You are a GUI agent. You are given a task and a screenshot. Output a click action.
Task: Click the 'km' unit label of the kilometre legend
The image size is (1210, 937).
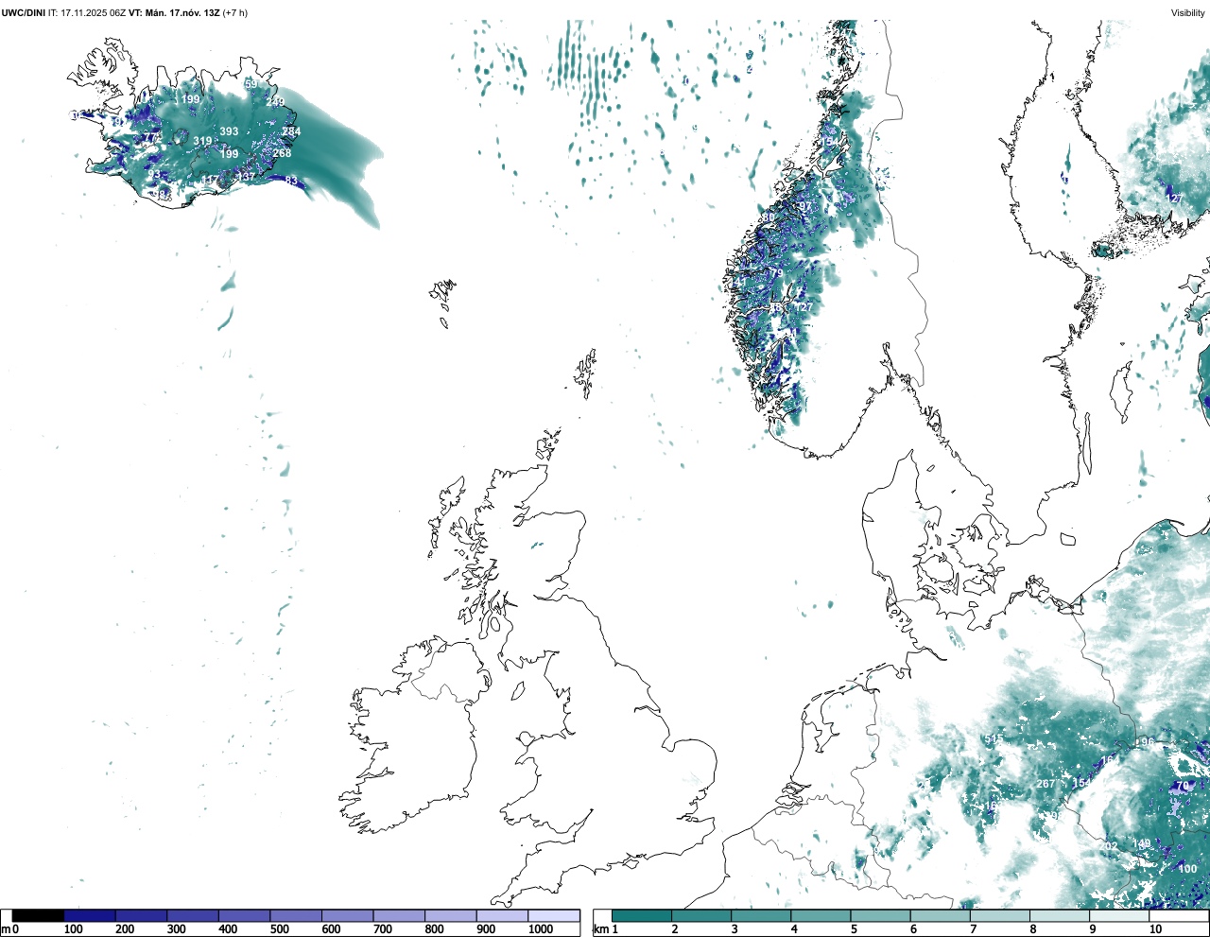tap(601, 930)
